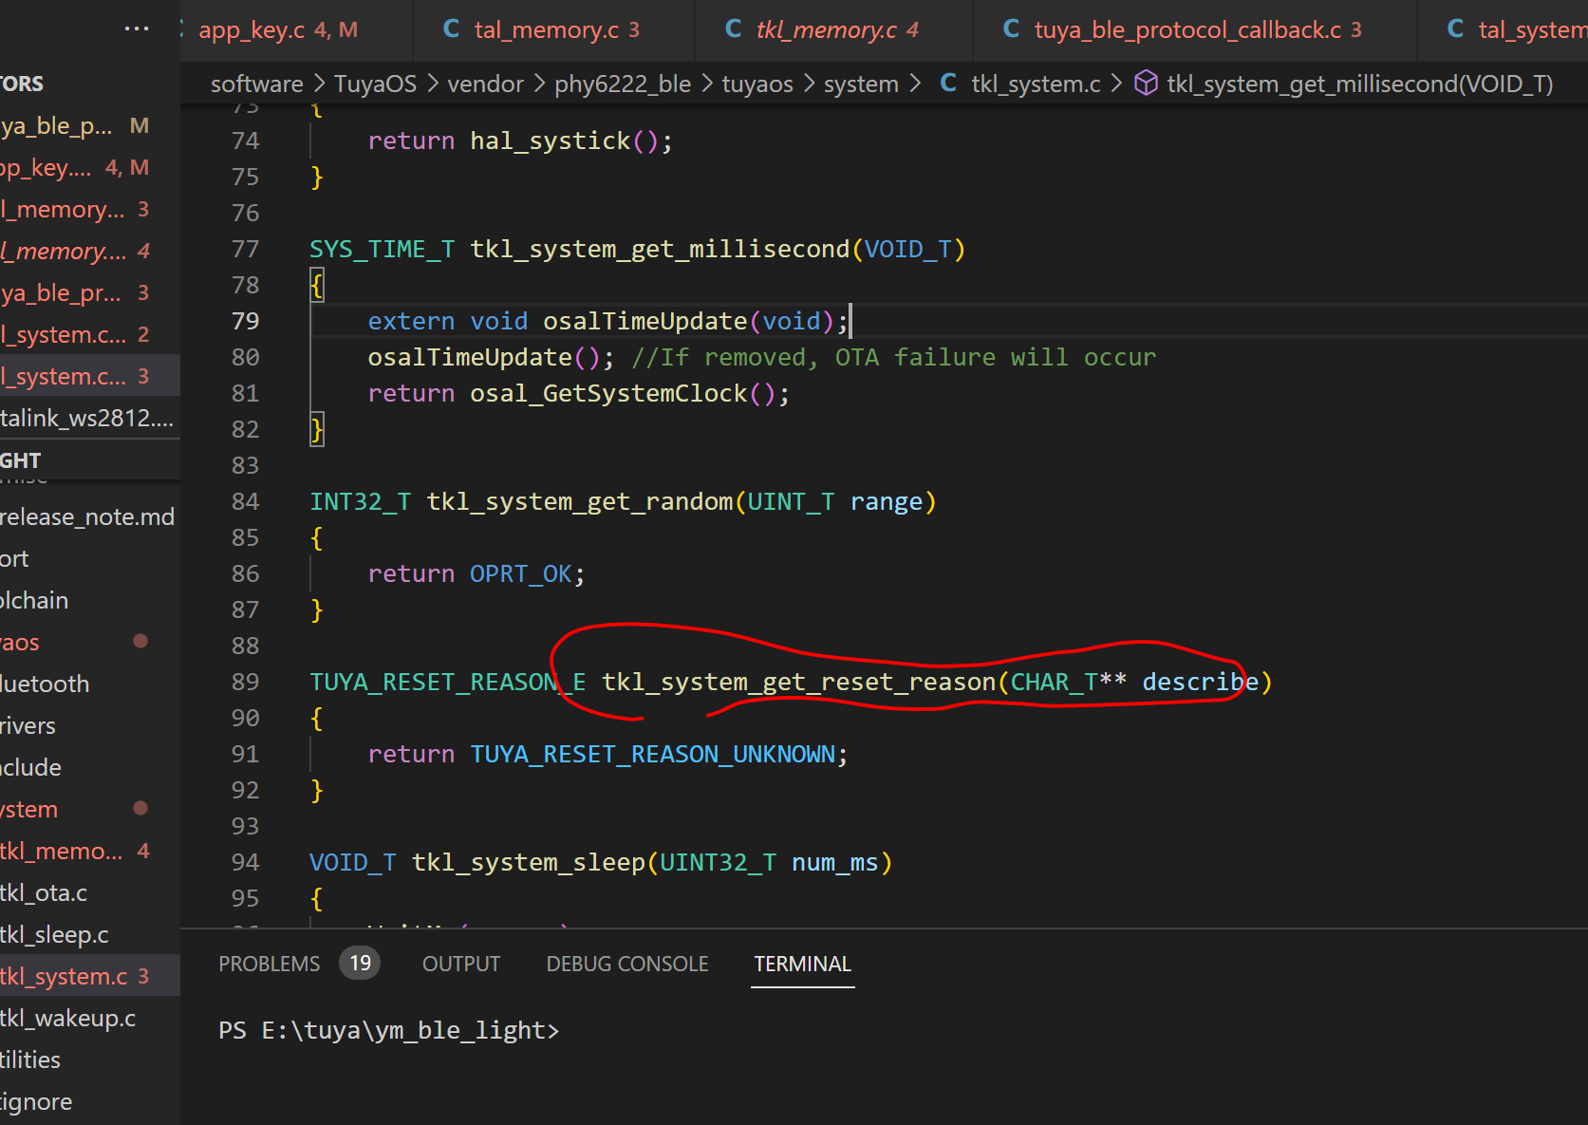Open talink_ws2812 file in open editors
Image resolution: width=1588 pixels, height=1125 pixels.
tap(86, 419)
